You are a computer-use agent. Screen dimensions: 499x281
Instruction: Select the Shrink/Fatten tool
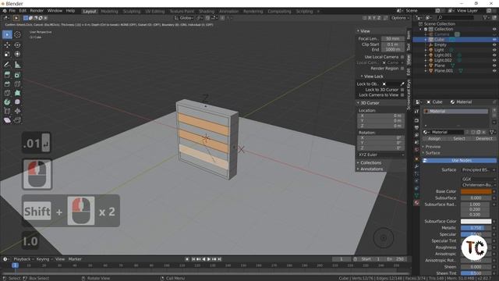click(x=17, y=111)
